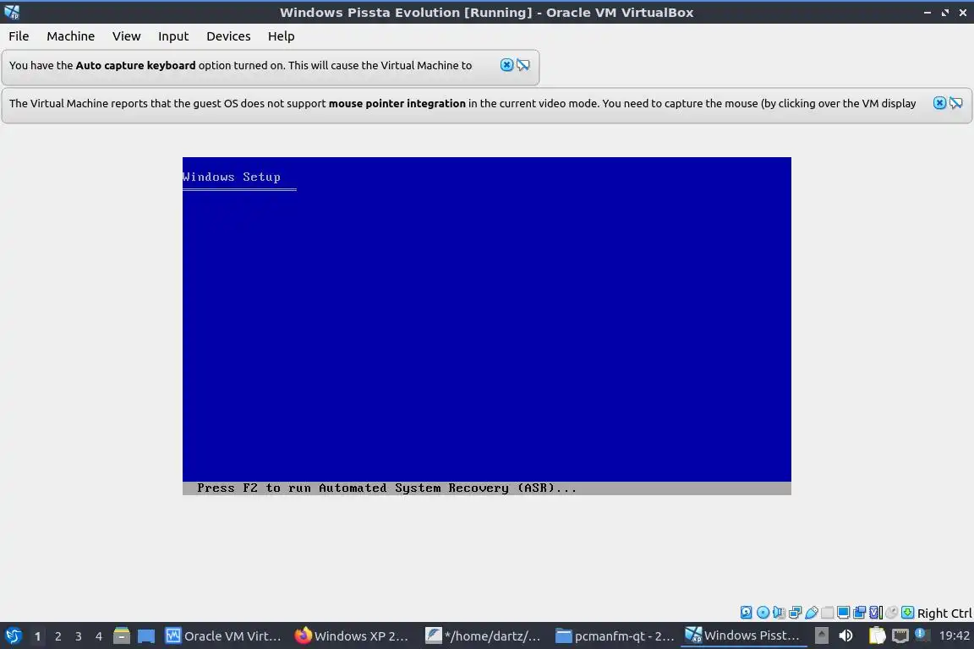Image resolution: width=974 pixels, height=649 pixels.
Task: Click inside the Windows Setup VM display
Action: [486, 325]
